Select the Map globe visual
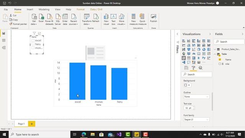Image resolution: width=245 pixels, height=138 pixels. click(184, 54)
